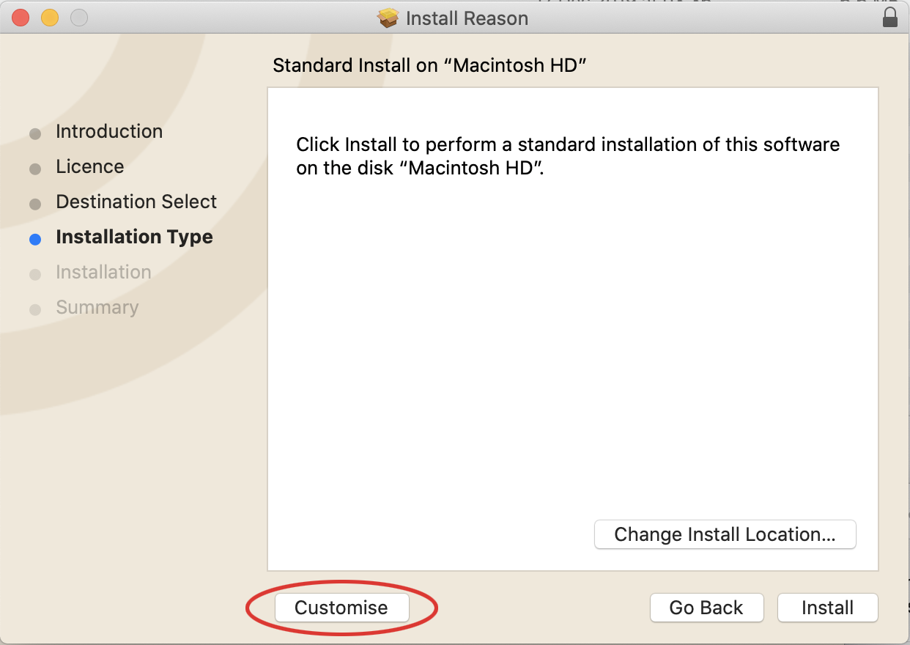910x645 pixels.
Task: Open Change Install Location dialog
Action: (725, 534)
